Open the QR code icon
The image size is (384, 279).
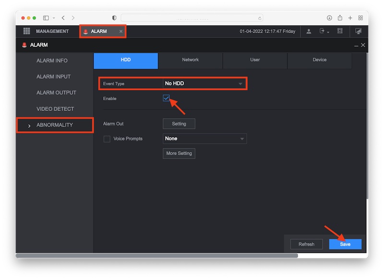(x=340, y=31)
